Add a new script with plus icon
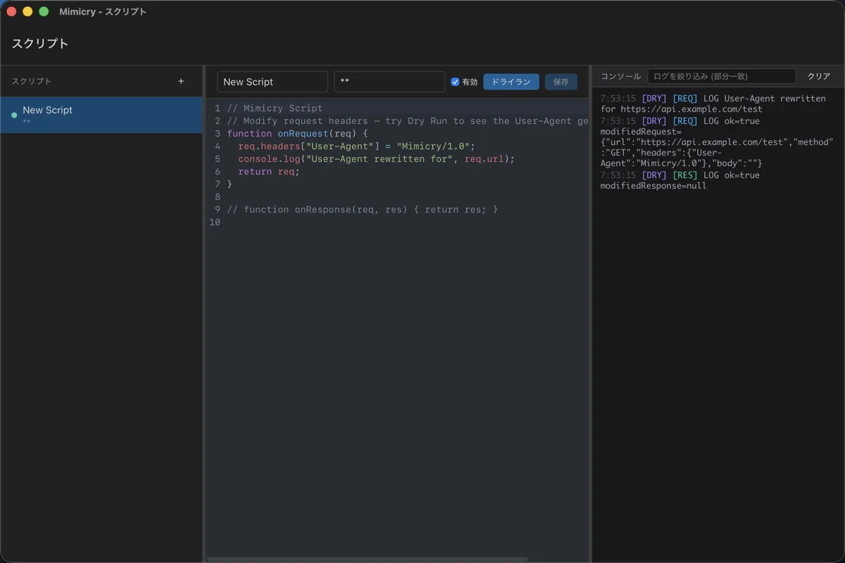Screen dimensions: 845x563 coord(181,82)
